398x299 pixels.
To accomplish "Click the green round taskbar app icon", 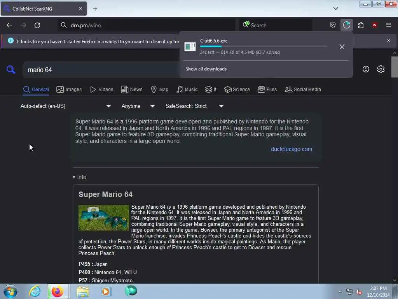I will (131, 291).
